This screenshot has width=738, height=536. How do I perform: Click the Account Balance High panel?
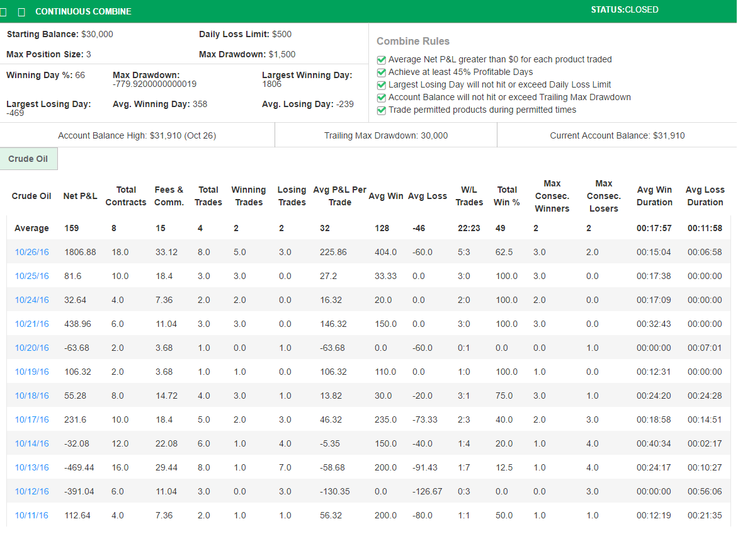pyautogui.click(x=137, y=135)
